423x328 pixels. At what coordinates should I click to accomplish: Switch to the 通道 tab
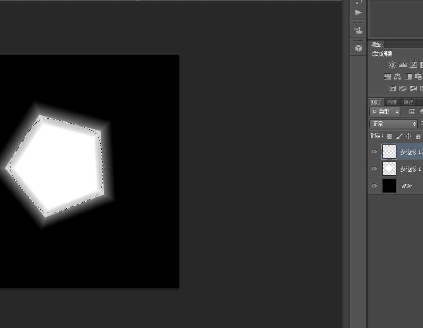coord(392,102)
